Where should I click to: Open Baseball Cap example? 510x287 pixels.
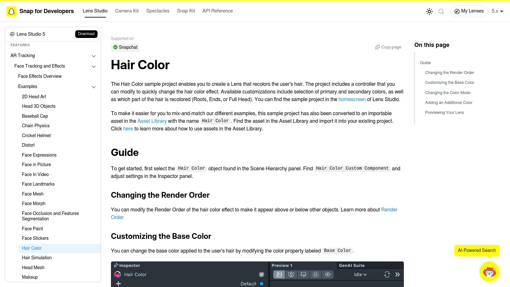click(35, 116)
